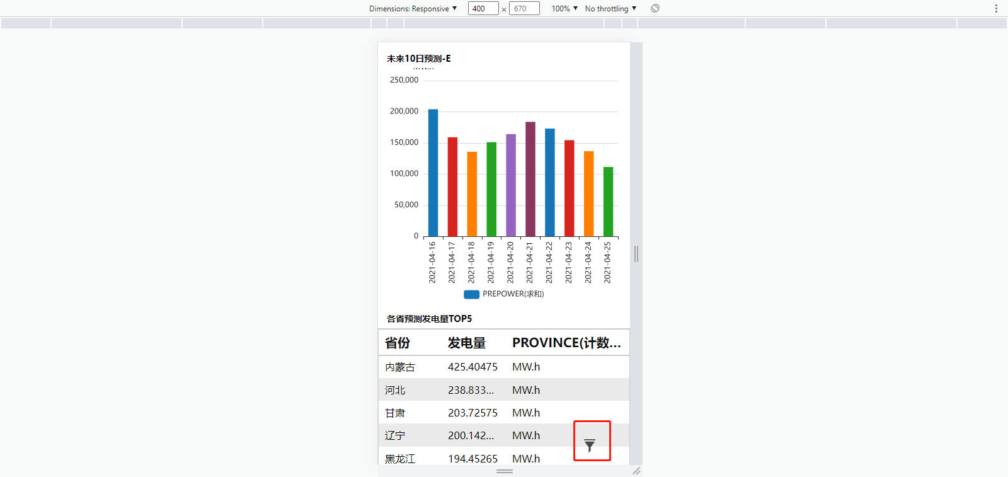The width and height of the screenshot is (1008, 477).
Task: Click the filter funnel icon
Action: click(590, 445)
